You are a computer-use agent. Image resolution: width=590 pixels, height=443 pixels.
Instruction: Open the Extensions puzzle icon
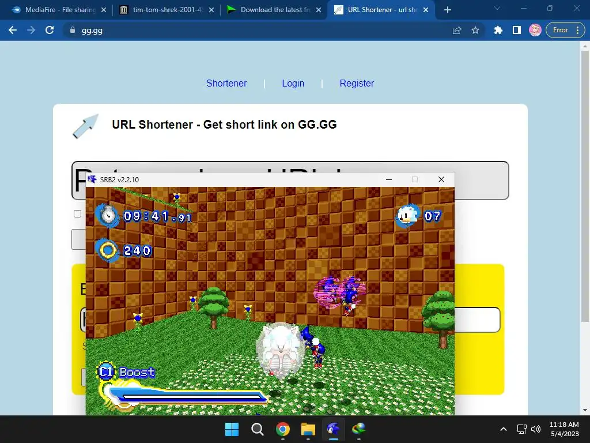coord(498,30)
